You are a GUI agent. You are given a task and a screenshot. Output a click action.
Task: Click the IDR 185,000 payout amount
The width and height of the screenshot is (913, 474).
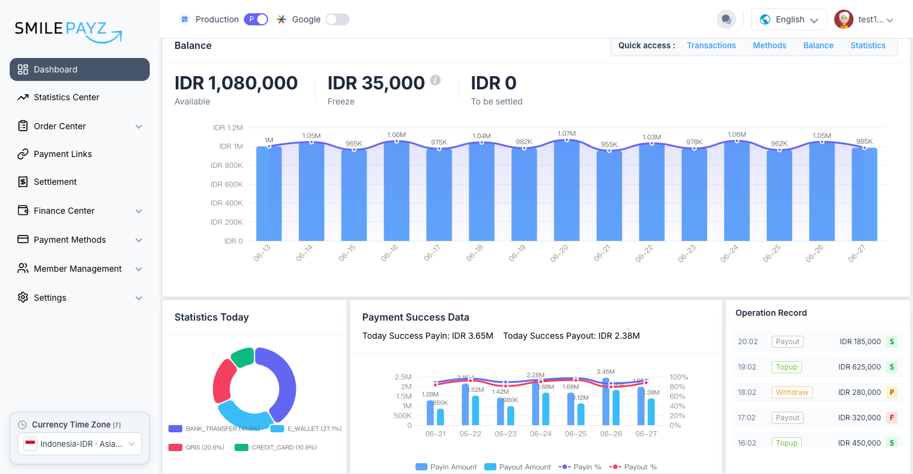[860, 342]
